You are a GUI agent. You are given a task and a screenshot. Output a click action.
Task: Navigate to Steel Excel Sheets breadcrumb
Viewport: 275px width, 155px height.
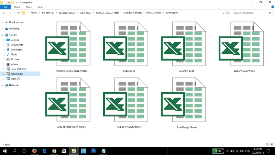(x=132, y=13)
